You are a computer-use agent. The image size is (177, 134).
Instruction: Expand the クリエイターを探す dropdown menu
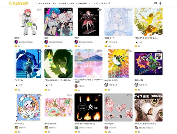pyautogui.click(x=80, y=3)
